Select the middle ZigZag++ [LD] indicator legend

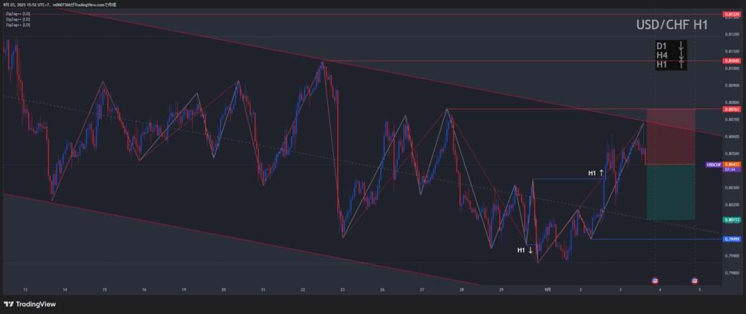click(17, 20)
